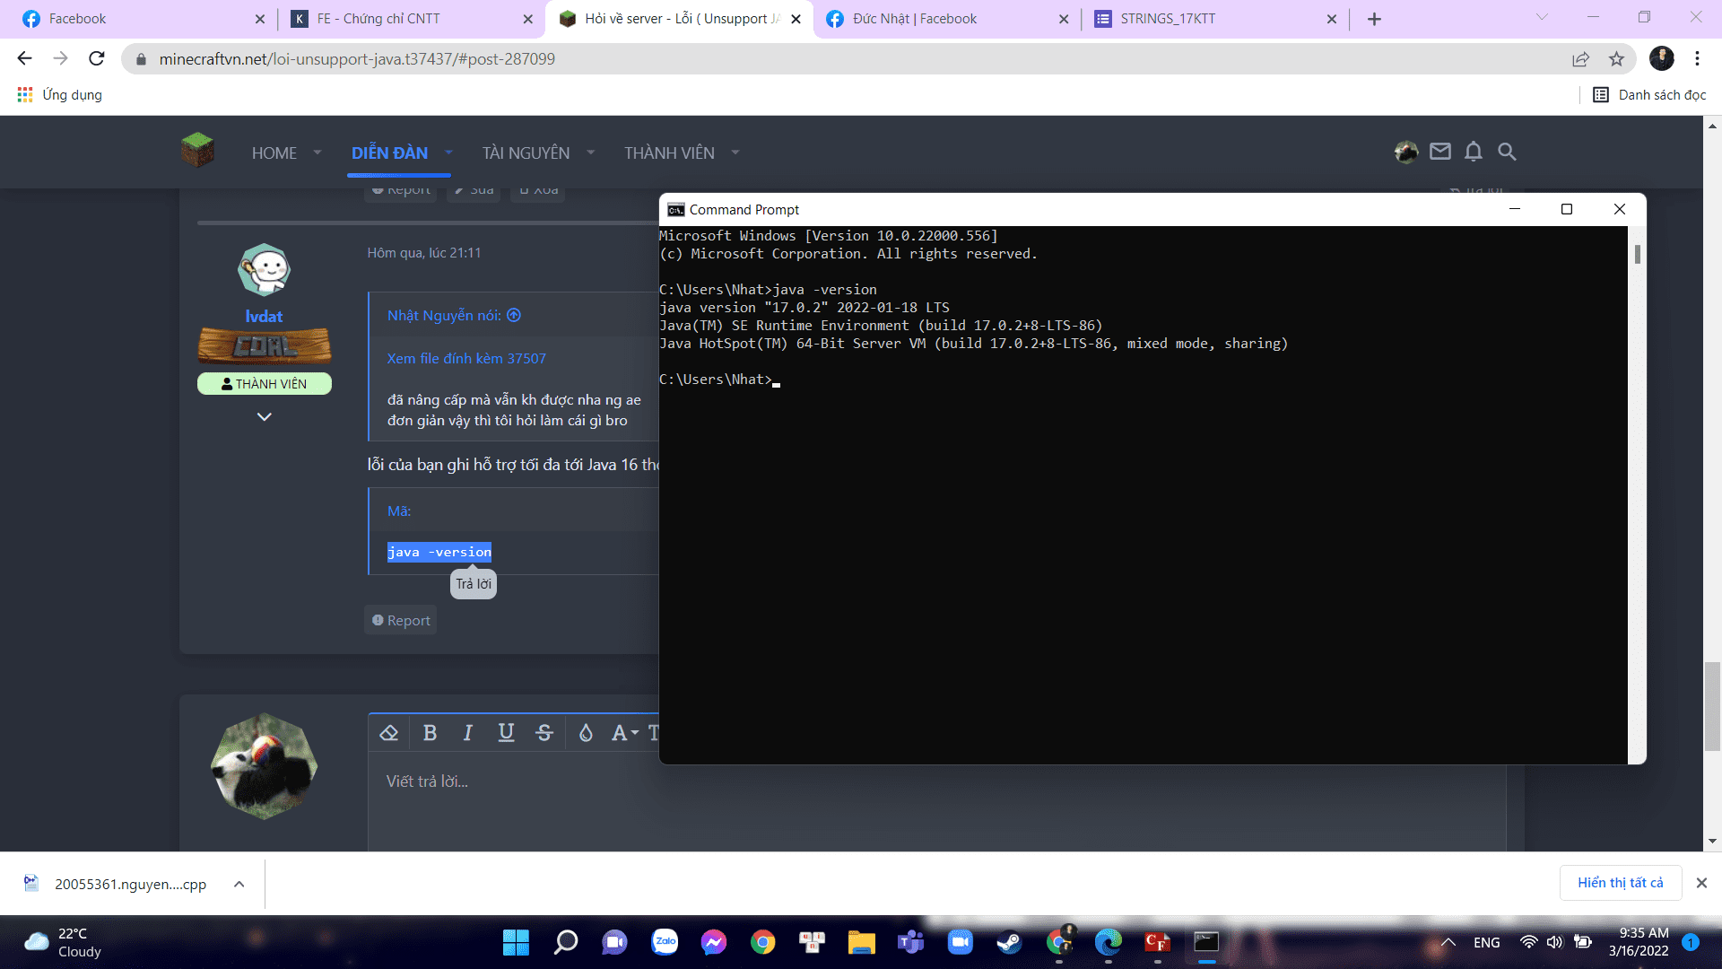Open the THÀNH VIÊN menu item
This screenshot has width=1722, height=969.
669,153
